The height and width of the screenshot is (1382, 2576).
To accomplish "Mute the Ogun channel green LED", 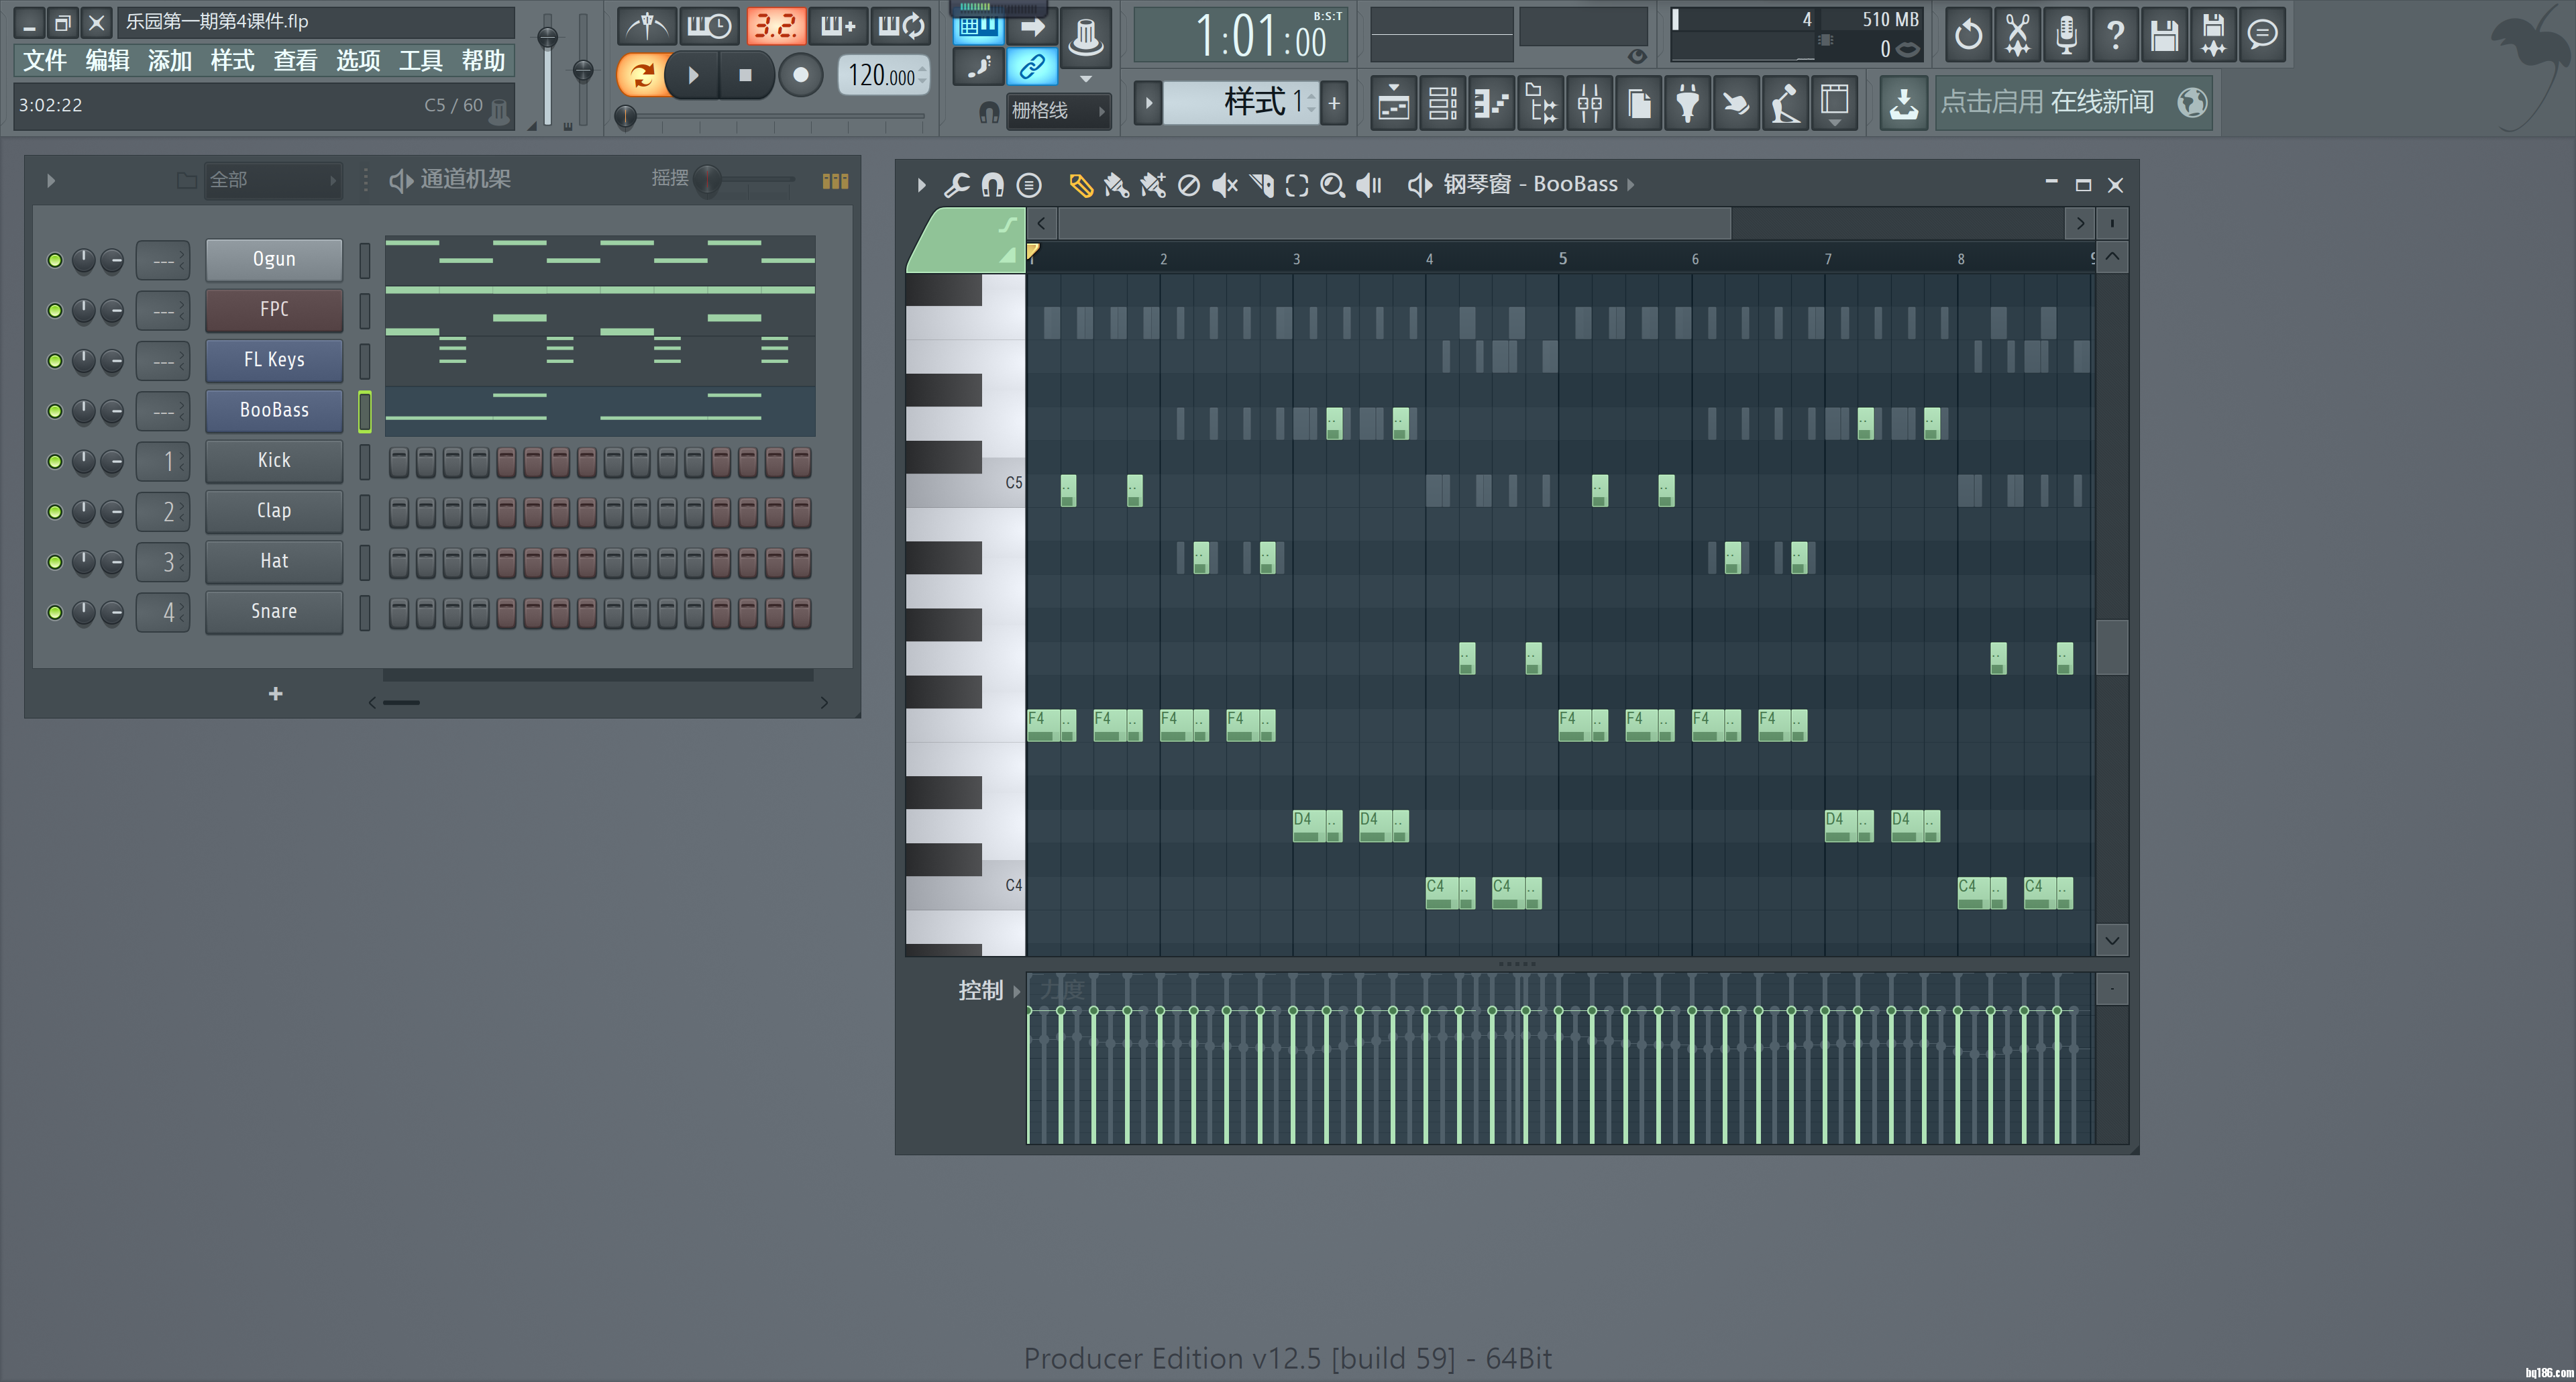I will pyautogui.click(x=55, y=261).
